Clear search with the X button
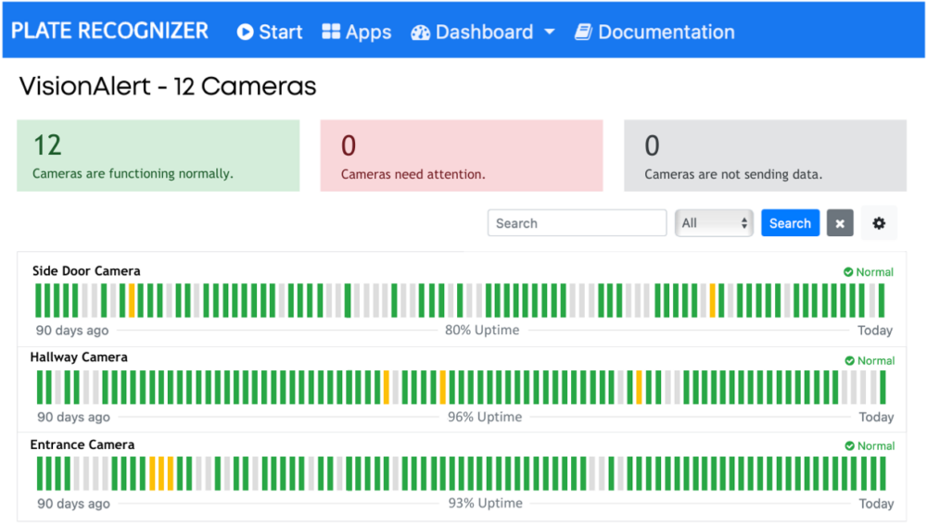927x526 pixels. (x=840, y=223)
